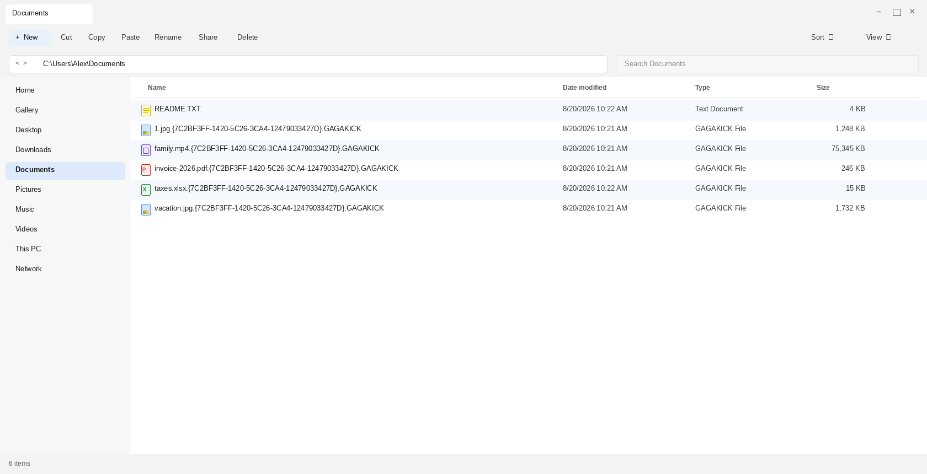This screenshot has height=474, width=927.
Task: Select the 1.jpg GAGAKICK file name
Action: 258,129
